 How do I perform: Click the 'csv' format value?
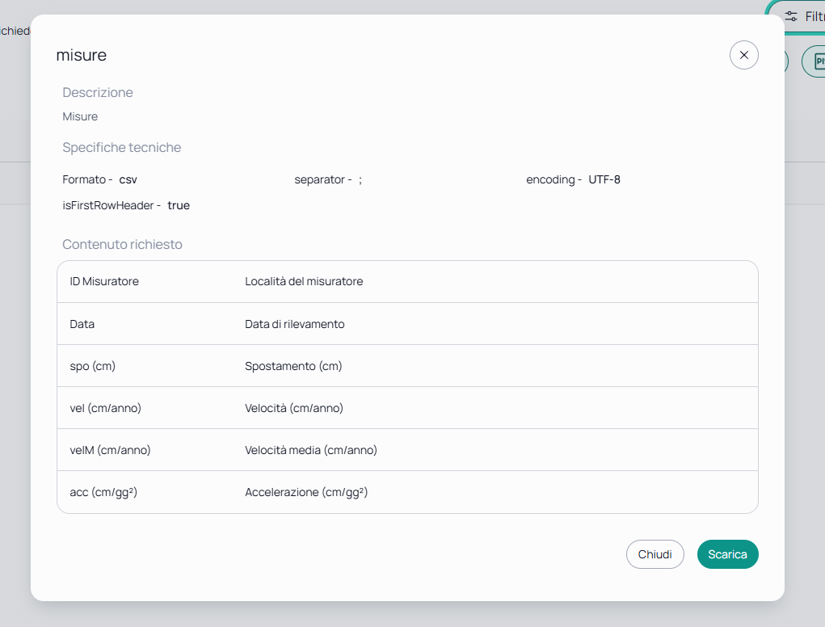128,180
